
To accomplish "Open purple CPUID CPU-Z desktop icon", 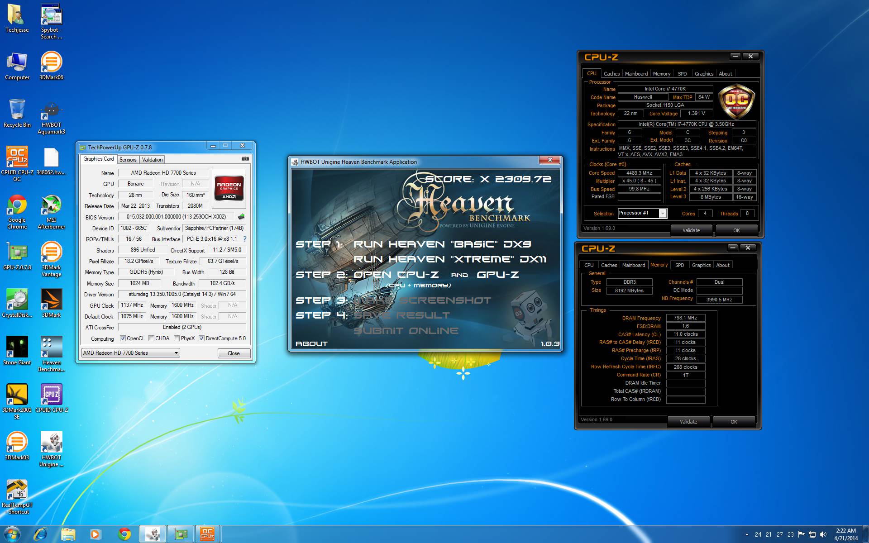I will pos(51,399).
